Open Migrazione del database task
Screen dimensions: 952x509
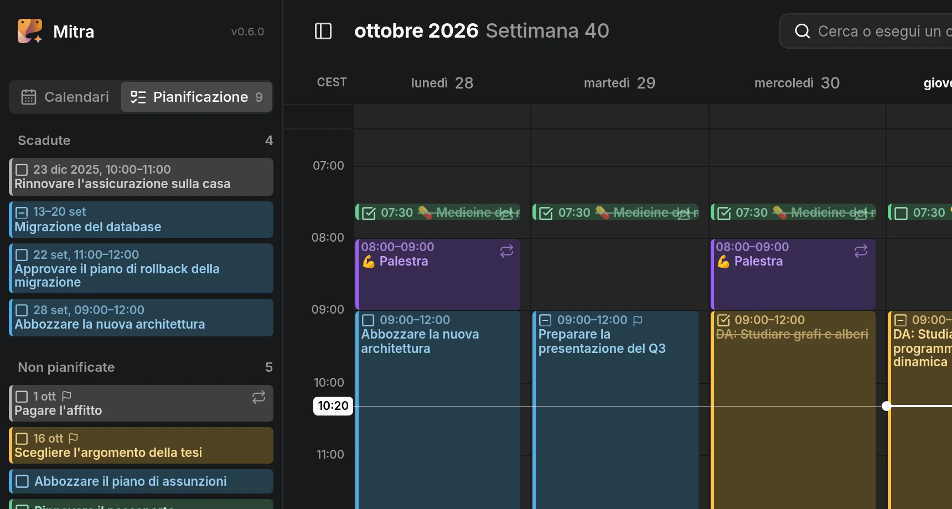coord(142,220)
